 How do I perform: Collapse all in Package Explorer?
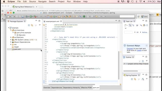(x=29, y=25)
